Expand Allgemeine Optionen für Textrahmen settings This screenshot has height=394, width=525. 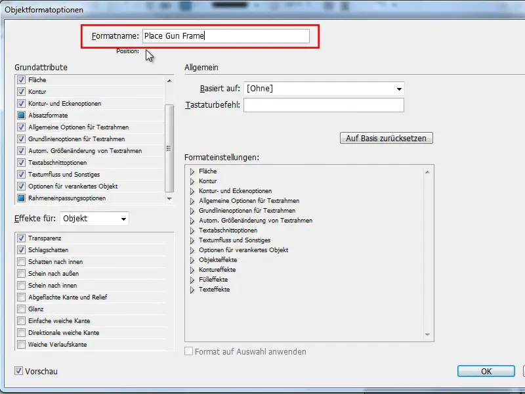[x=192, y=201]
